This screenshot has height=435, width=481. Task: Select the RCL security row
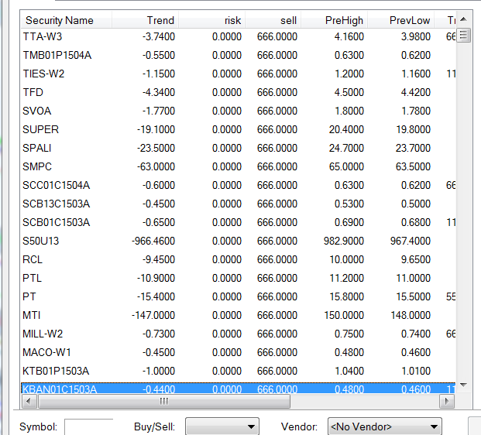point(238,259)
